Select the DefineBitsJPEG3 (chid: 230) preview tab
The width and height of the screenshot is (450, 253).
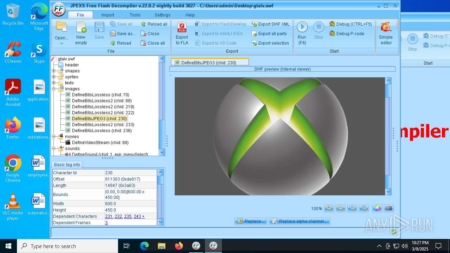tap(210, 63)
